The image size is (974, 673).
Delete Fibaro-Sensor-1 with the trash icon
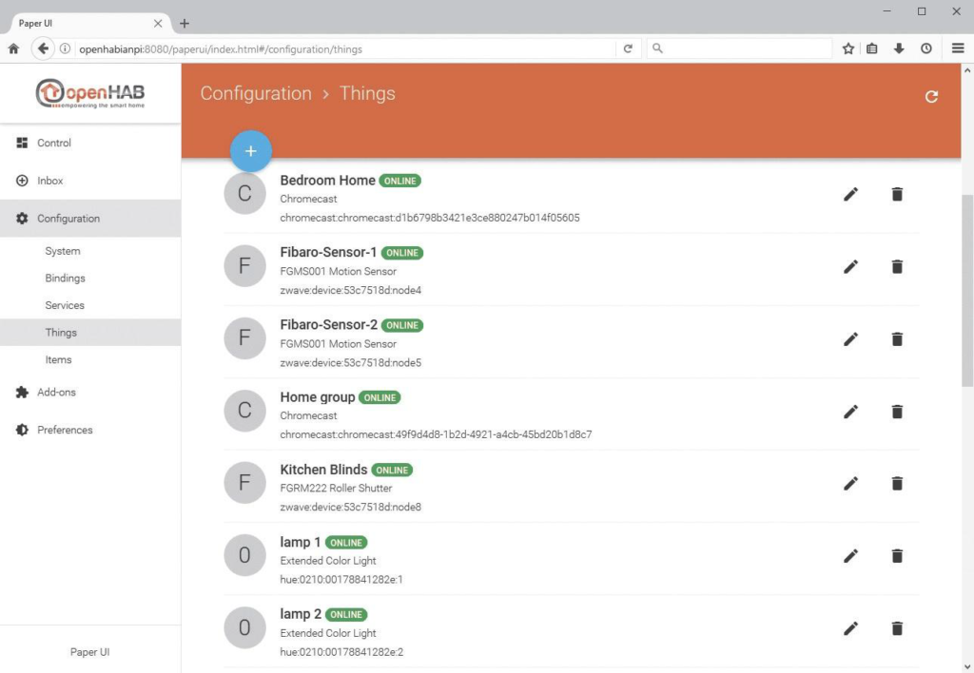tap(897, 266)
